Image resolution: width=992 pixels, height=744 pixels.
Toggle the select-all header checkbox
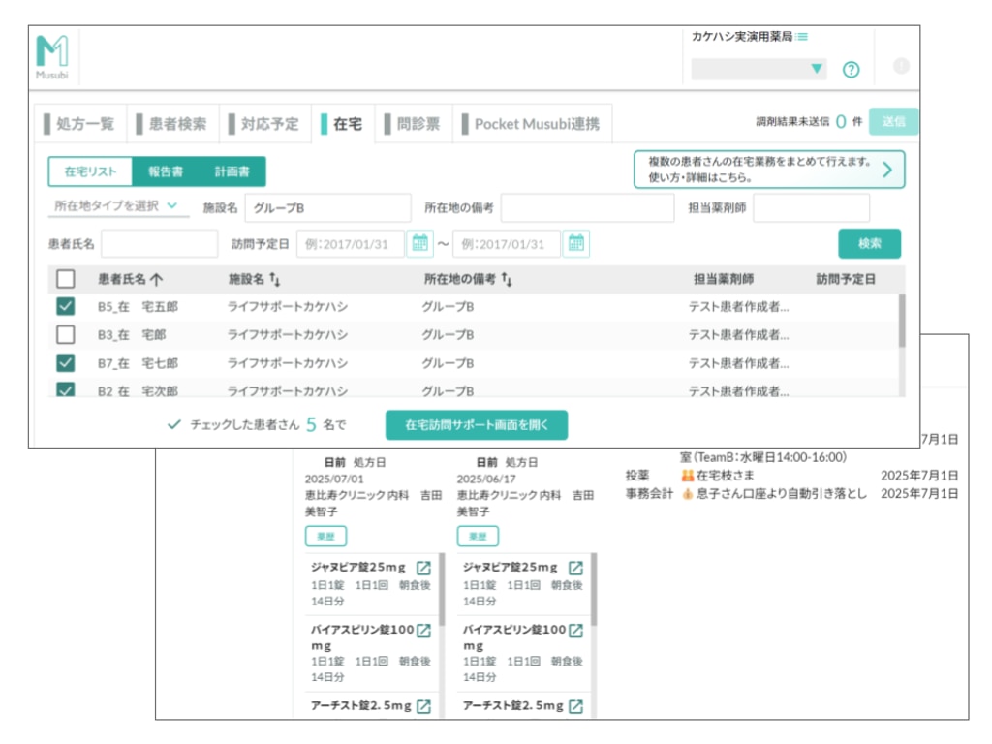click(x=66, y=280)
